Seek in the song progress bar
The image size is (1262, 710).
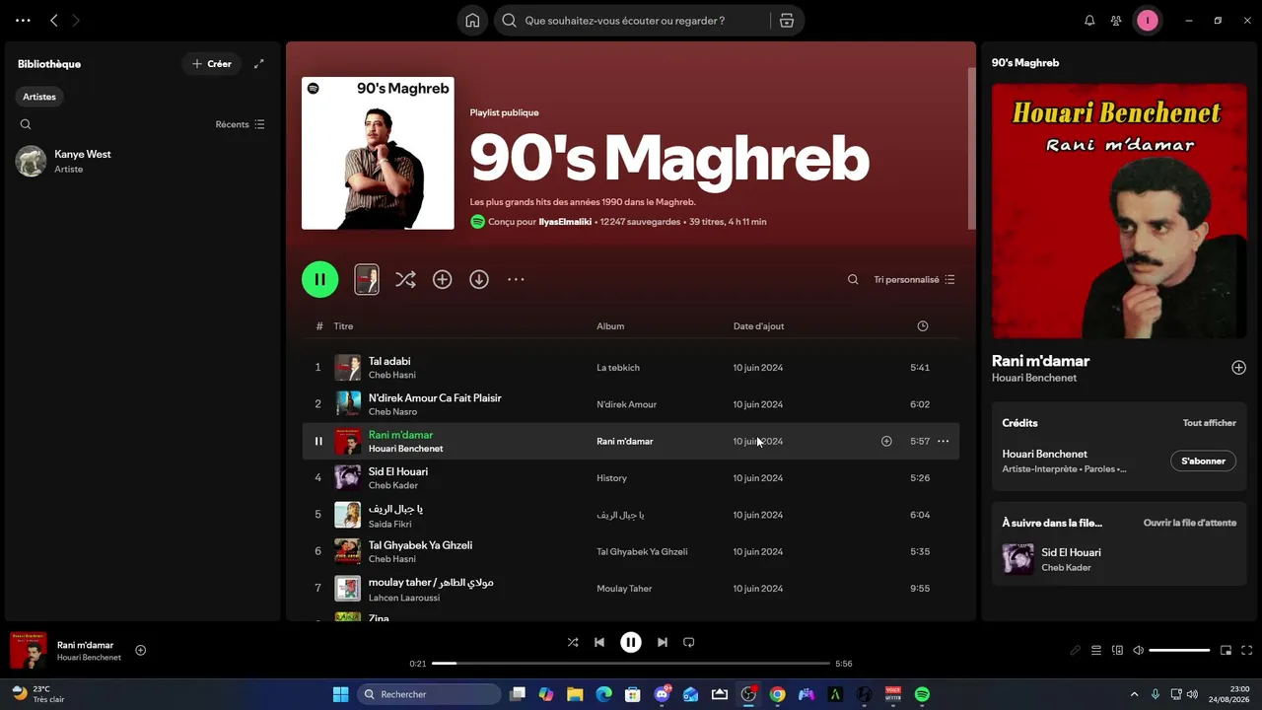point(631,664)
